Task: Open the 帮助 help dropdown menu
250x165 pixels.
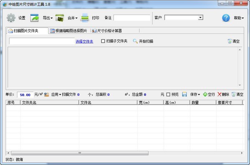Action: click(x=239, y=18)
